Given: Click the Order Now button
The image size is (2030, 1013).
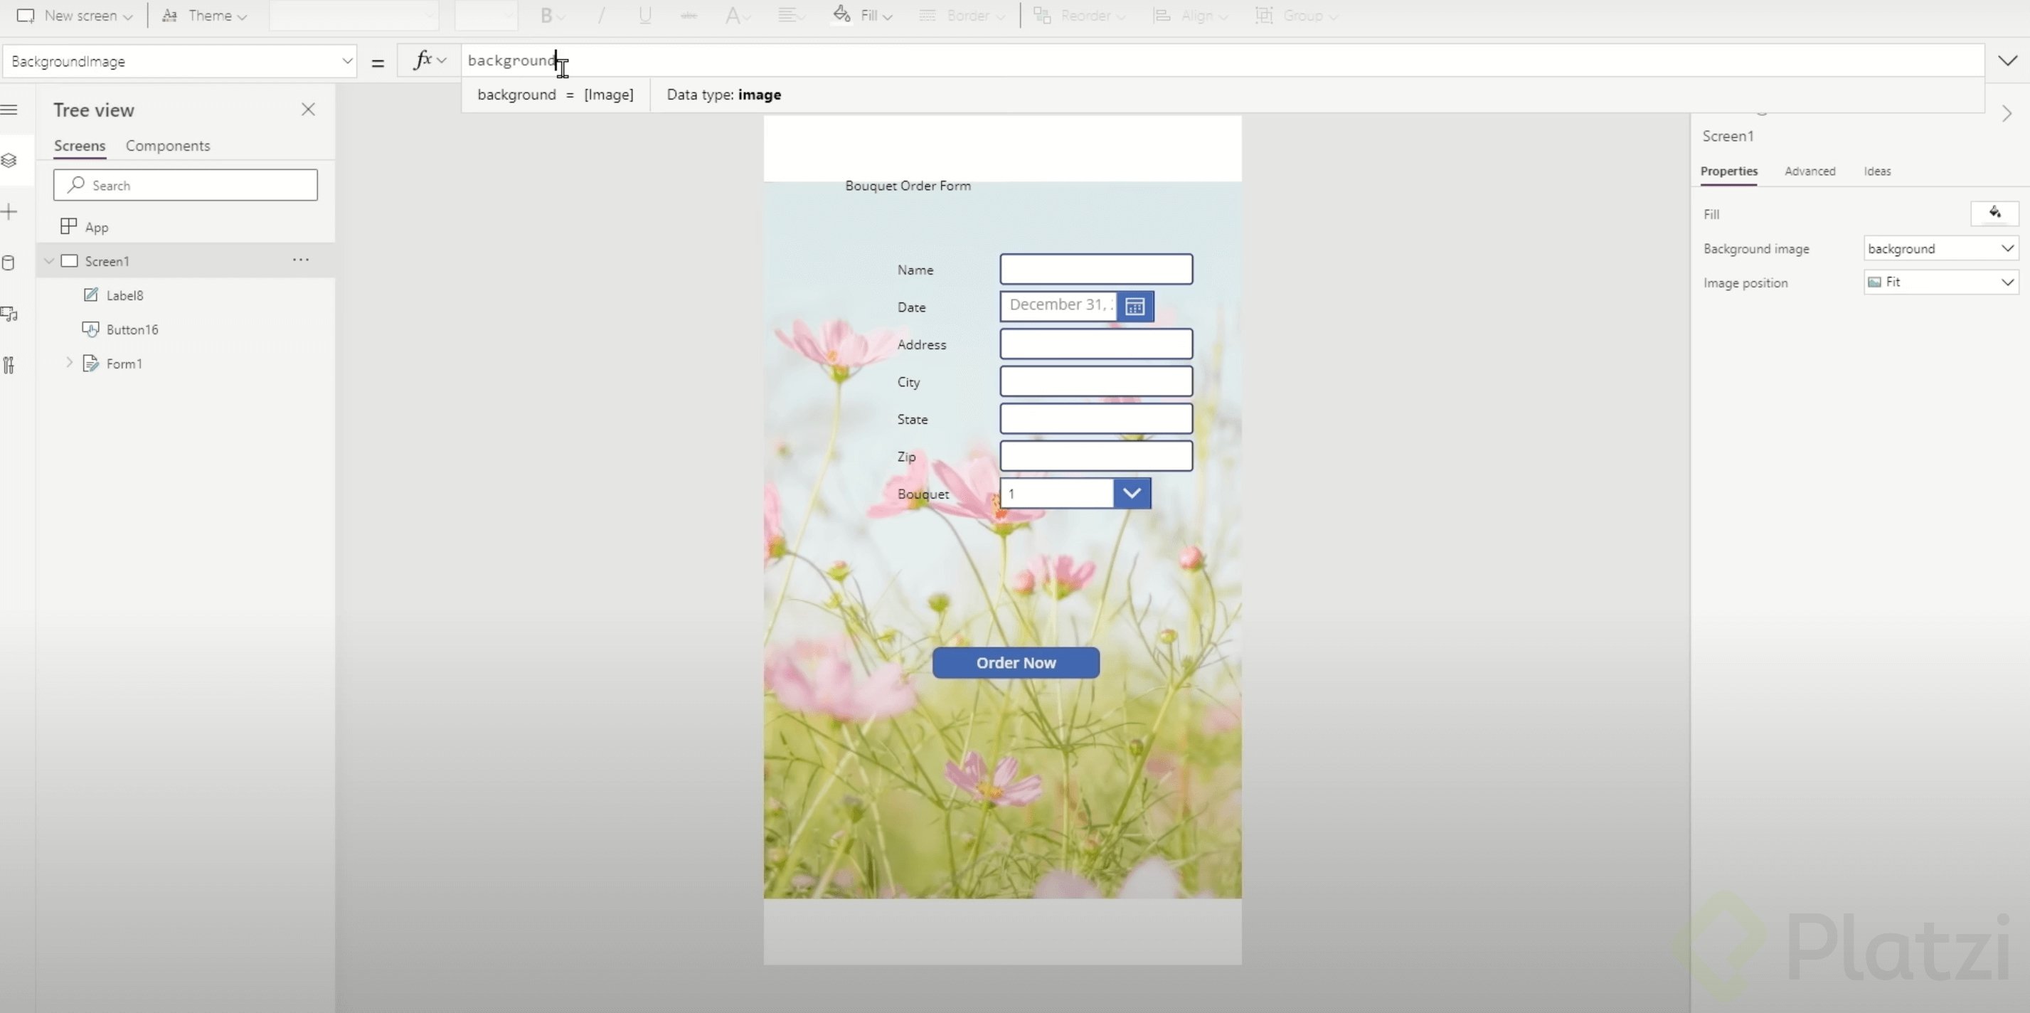Looking at the screenshot, I should click(x=1016, y=663).
